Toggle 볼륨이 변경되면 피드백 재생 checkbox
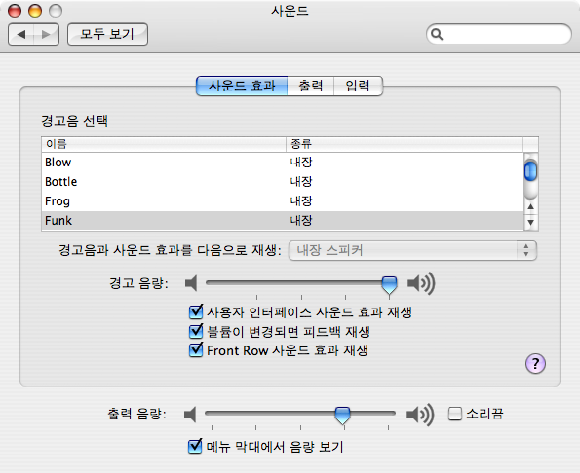 click(x=196, y=331)
